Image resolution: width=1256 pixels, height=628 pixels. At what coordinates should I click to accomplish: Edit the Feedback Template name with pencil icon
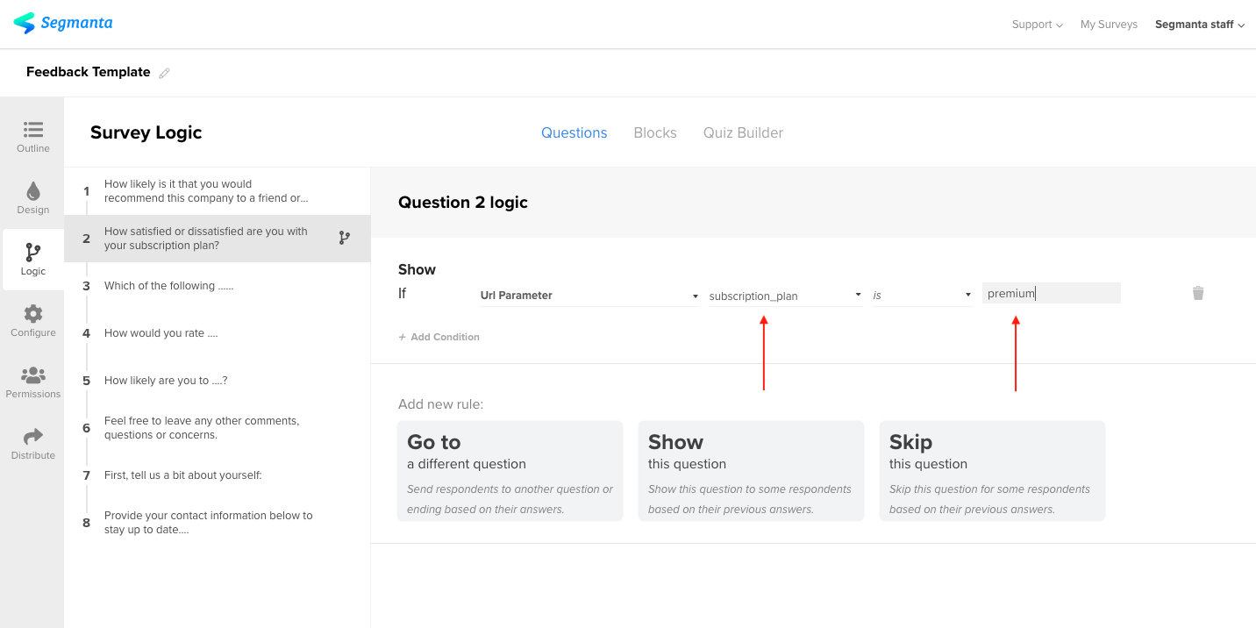164,74
